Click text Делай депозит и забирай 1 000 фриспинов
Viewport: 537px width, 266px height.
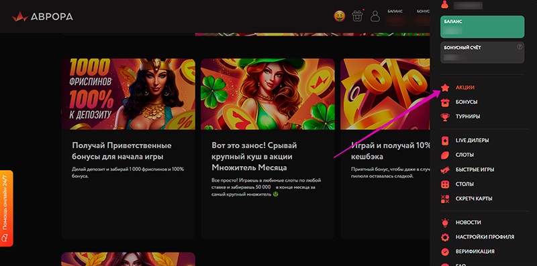[x=128, y=173]
